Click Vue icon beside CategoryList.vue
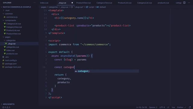Image resolution: width=193 pixels, height=109 pixels. [5, 24]
